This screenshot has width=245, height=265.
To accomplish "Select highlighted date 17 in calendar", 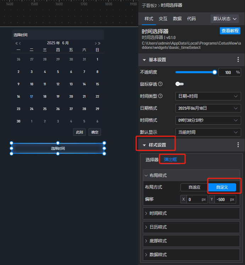I will click(x=32, y=97).
